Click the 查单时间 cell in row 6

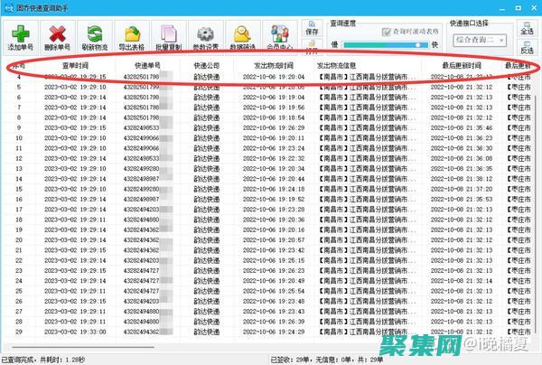(75, 98)
